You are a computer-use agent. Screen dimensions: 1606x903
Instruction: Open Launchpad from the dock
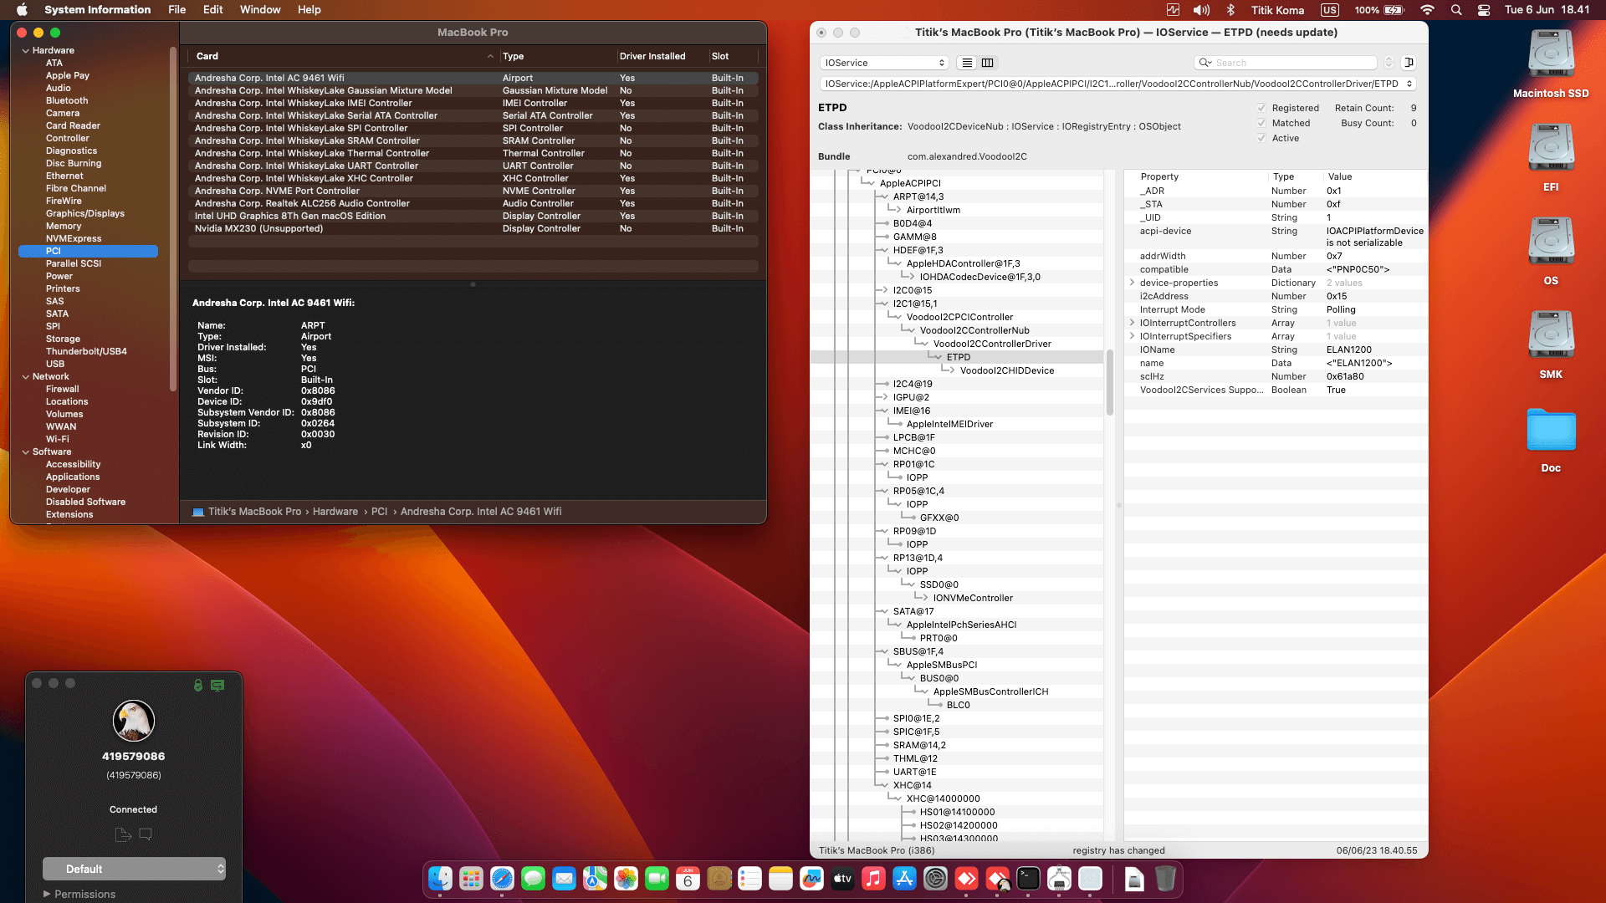471,879
